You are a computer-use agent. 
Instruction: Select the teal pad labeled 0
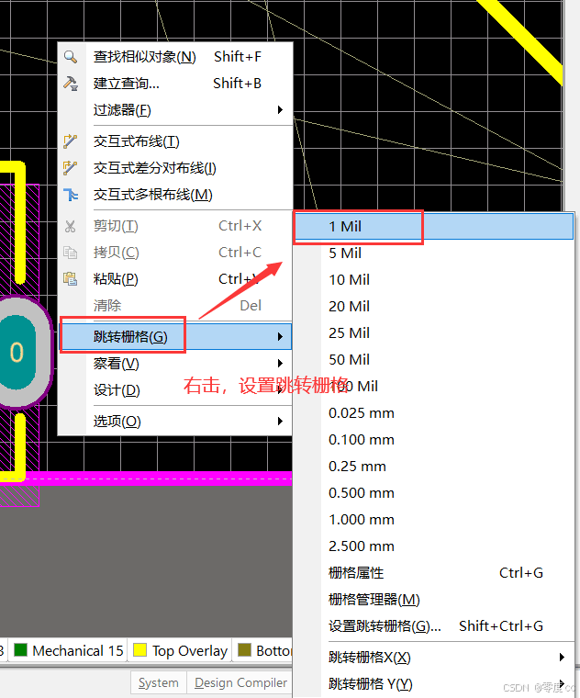tap(17, 352)
